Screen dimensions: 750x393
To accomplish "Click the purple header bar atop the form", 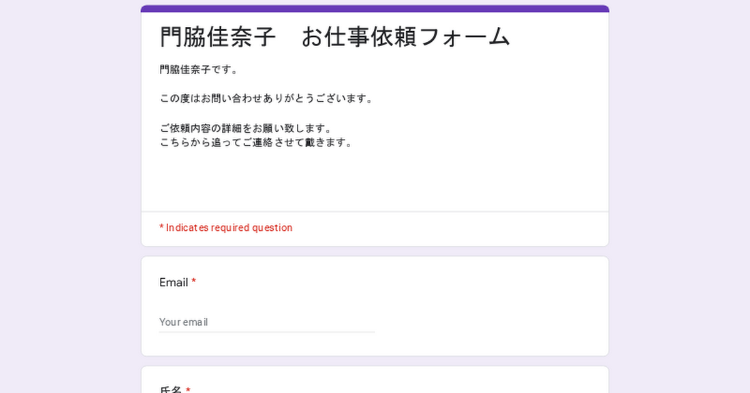I will pos(375,9).
